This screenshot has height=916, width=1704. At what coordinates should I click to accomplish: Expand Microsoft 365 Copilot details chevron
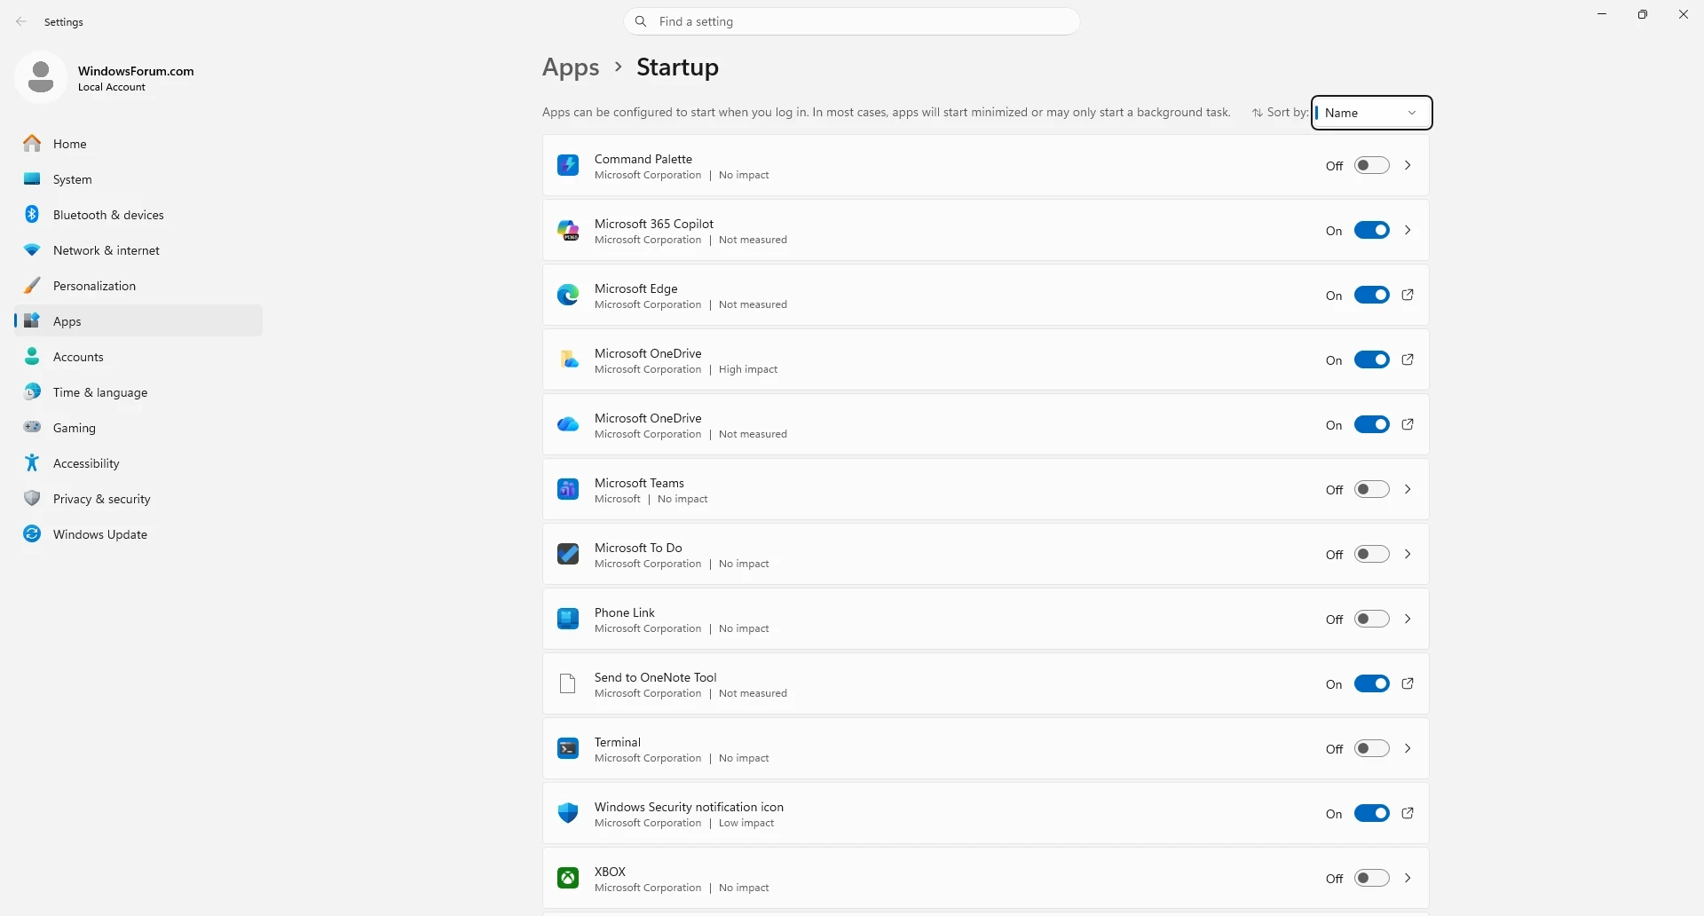tap(1408, 231)
